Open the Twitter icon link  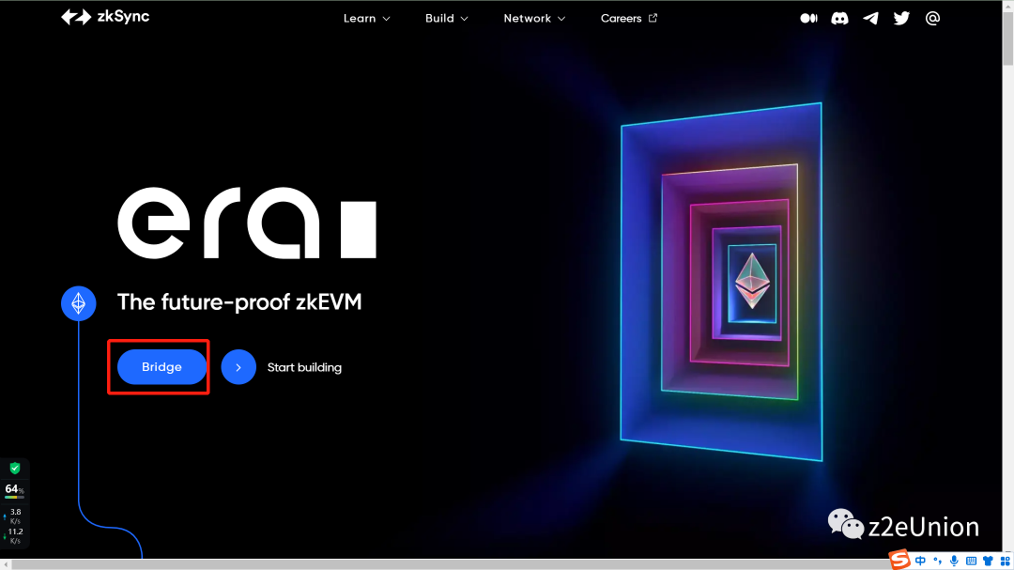tap(901, 18)
